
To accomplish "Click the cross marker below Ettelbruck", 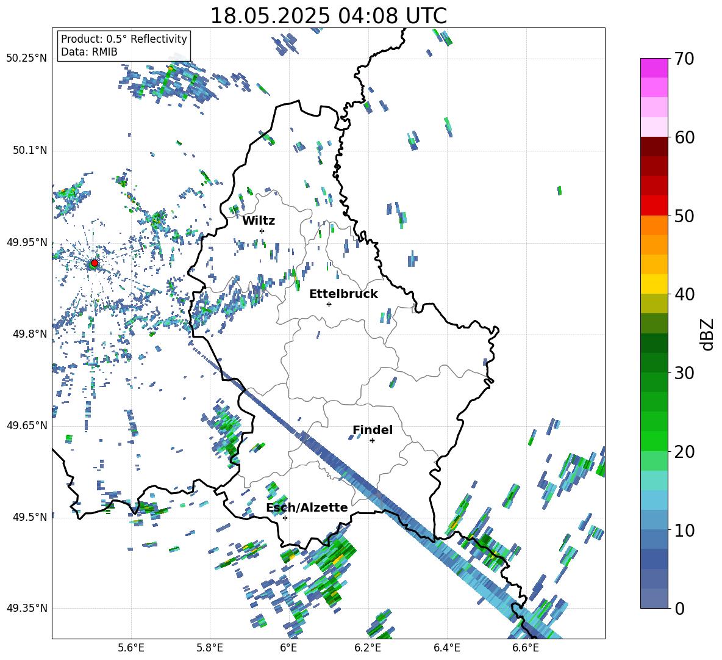I will point(329,304).
